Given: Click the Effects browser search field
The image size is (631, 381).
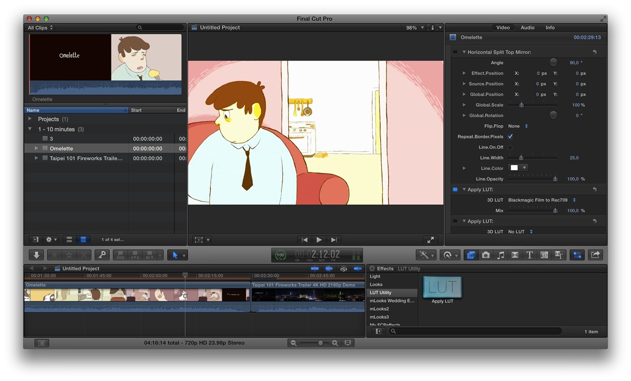Looking at the screenshot, I should pyautogui.click(x=476, y=332).
